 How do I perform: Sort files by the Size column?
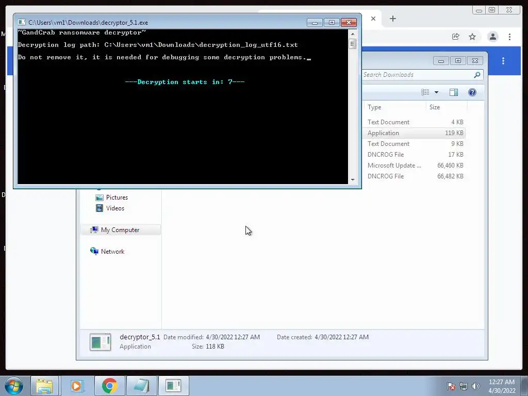tap(447, 107)
